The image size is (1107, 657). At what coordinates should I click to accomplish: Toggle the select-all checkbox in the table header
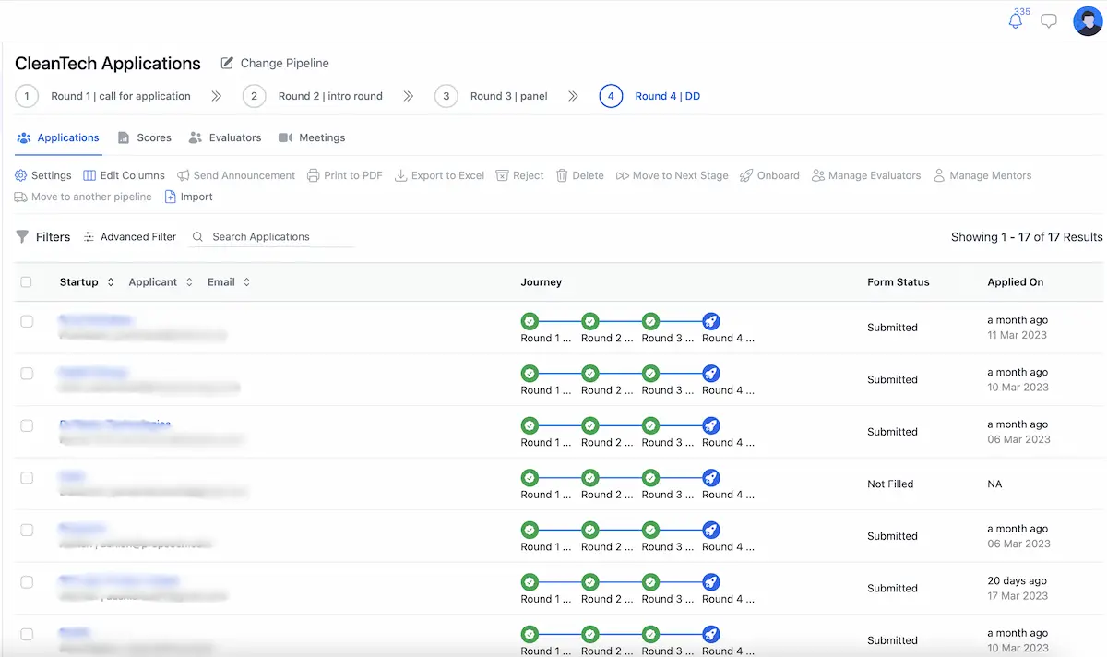[26, 281]
